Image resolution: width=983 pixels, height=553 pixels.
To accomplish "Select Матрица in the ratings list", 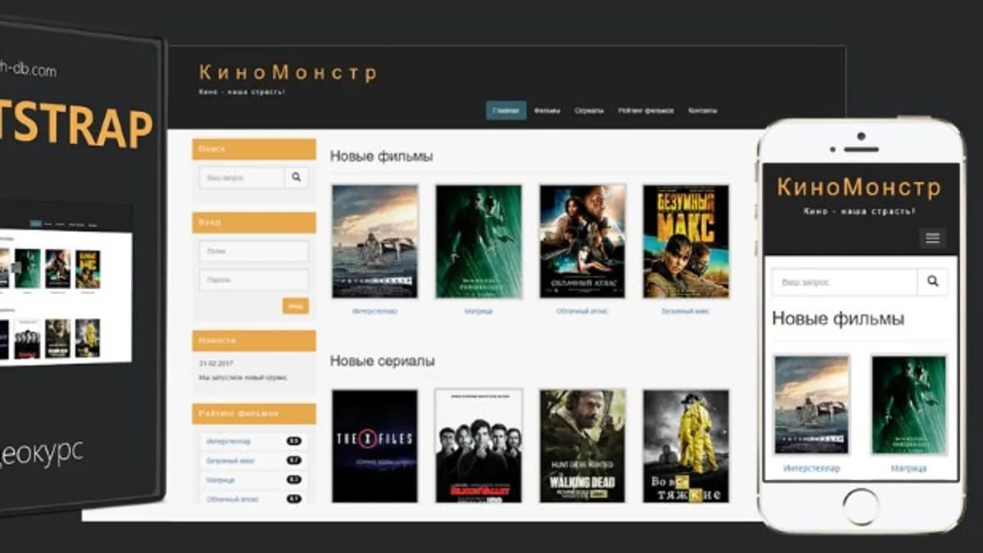I will click(220, 479).
